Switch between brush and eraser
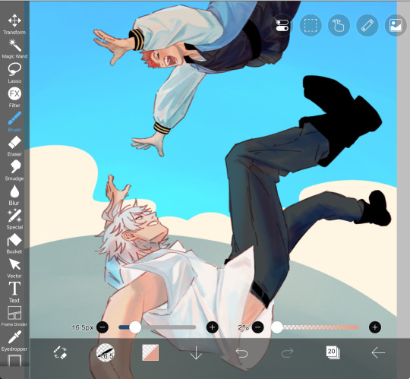The height and width of the screenshot is (379, 410). point(61,352)
